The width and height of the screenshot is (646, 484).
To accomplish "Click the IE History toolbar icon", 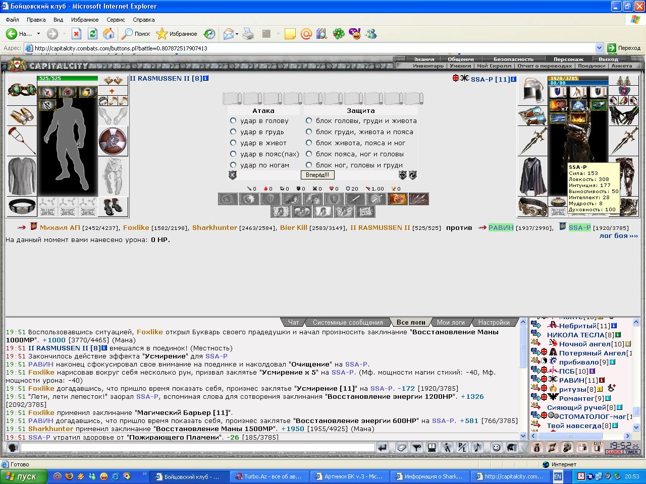I will (209, 34).
